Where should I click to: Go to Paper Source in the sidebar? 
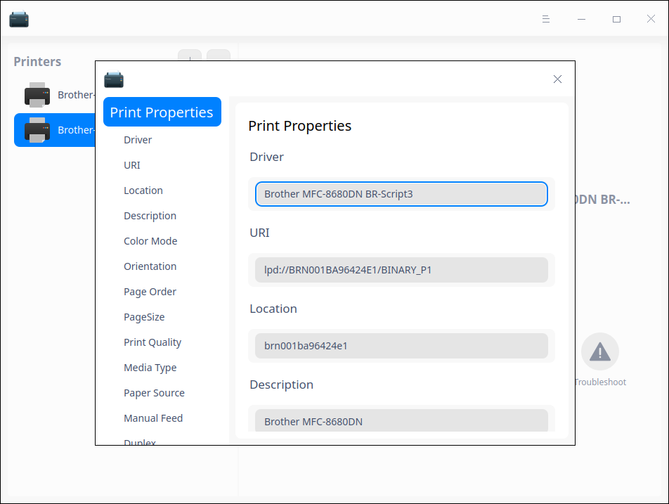coord(154,393)
